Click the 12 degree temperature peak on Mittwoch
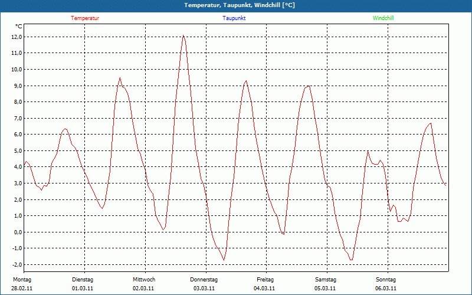 [x=183, y=35]
